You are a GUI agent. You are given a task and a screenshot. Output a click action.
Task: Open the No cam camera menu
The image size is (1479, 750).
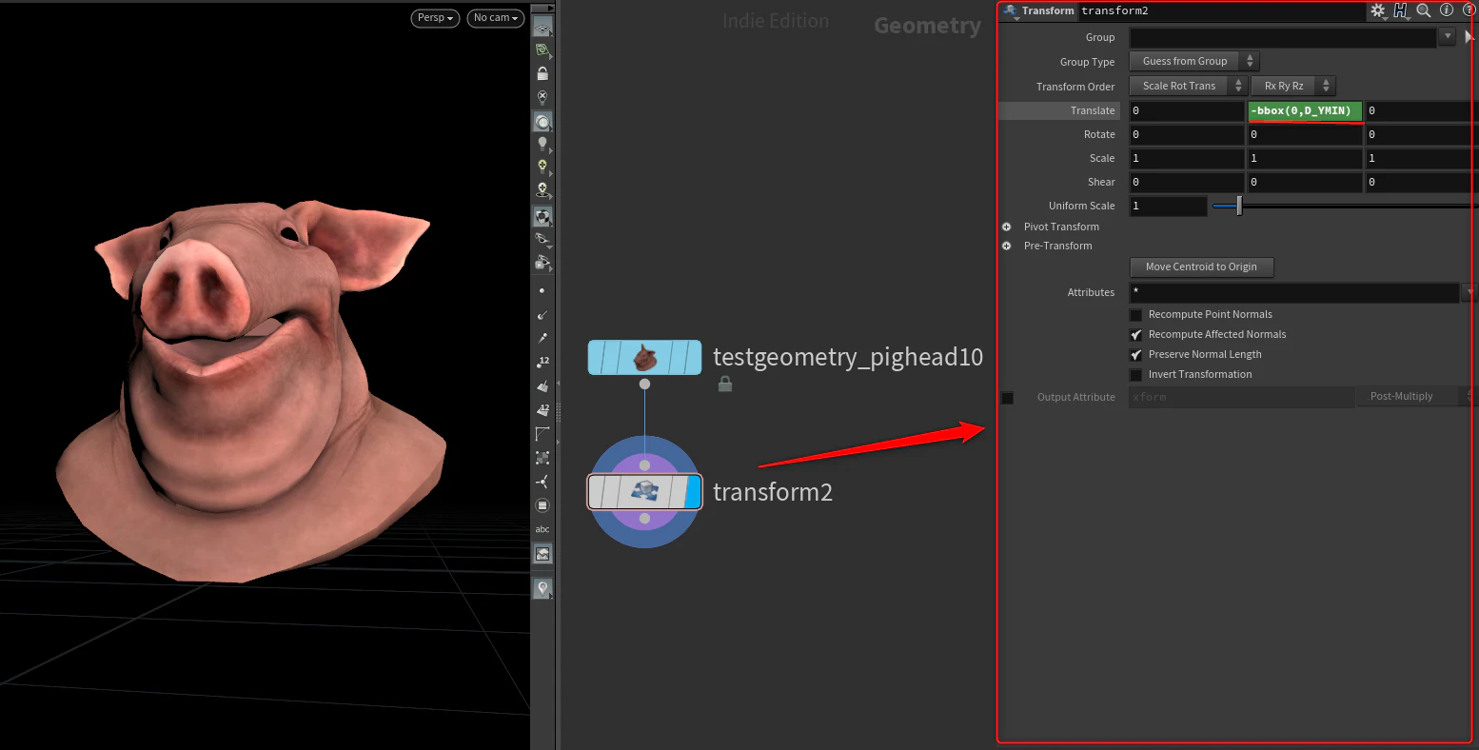coord(496,18)
